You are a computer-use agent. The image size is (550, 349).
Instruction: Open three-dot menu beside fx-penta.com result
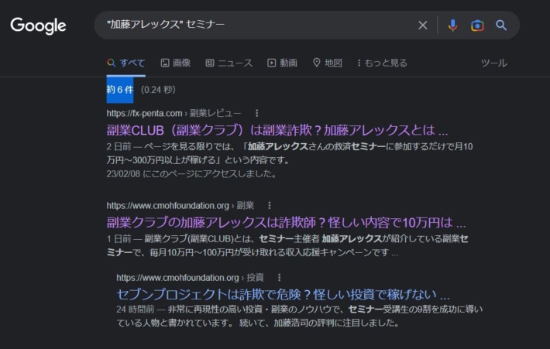(x=256, y=113)
